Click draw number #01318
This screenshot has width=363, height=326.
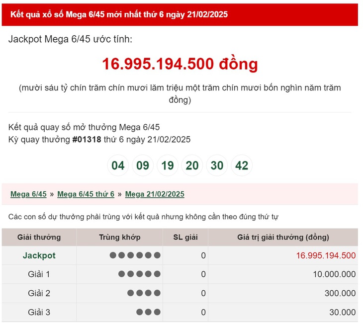point(87,139)
